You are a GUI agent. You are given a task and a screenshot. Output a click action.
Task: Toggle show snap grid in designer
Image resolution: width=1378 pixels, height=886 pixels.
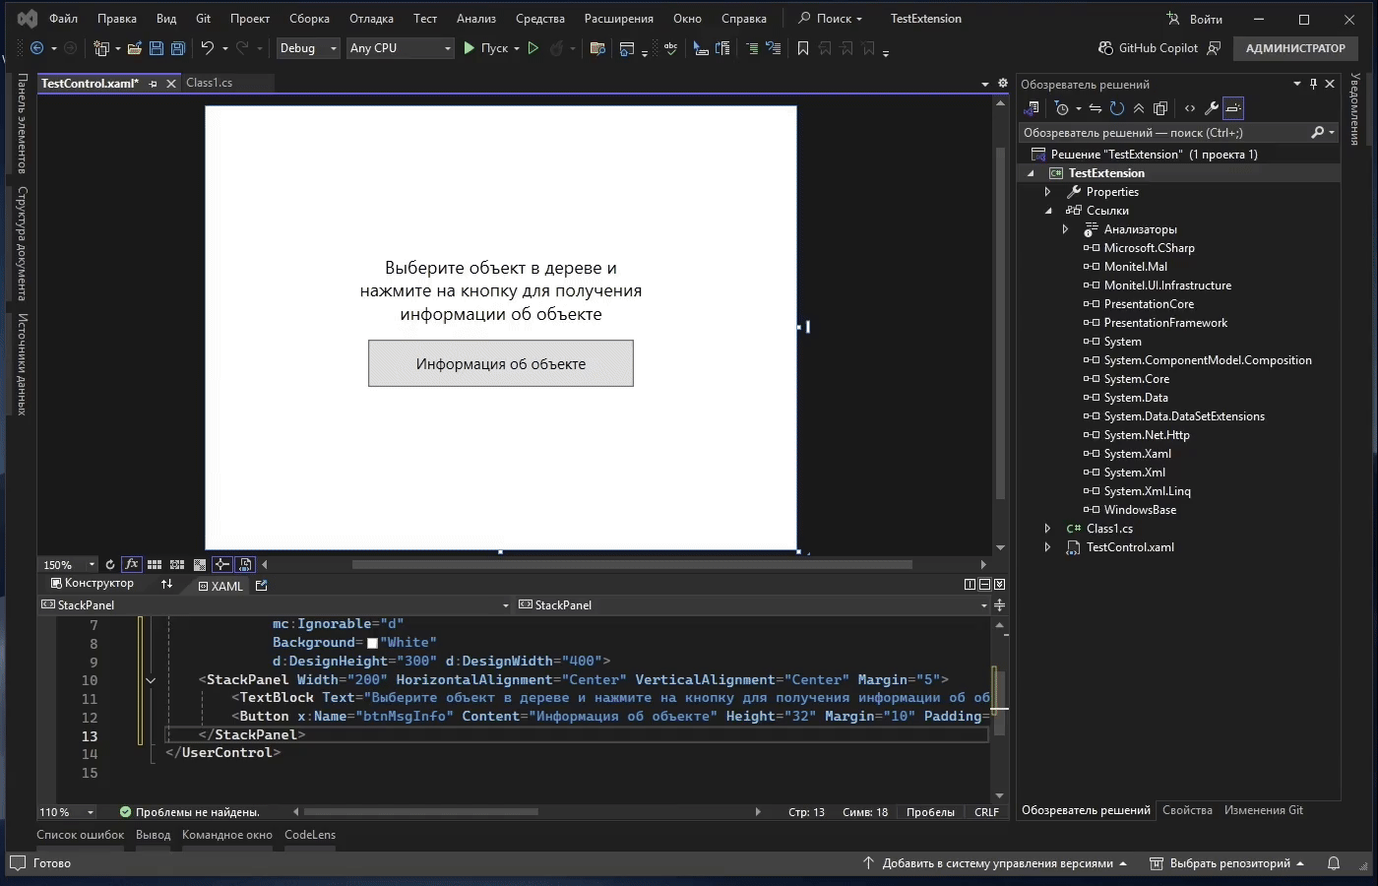155,564
